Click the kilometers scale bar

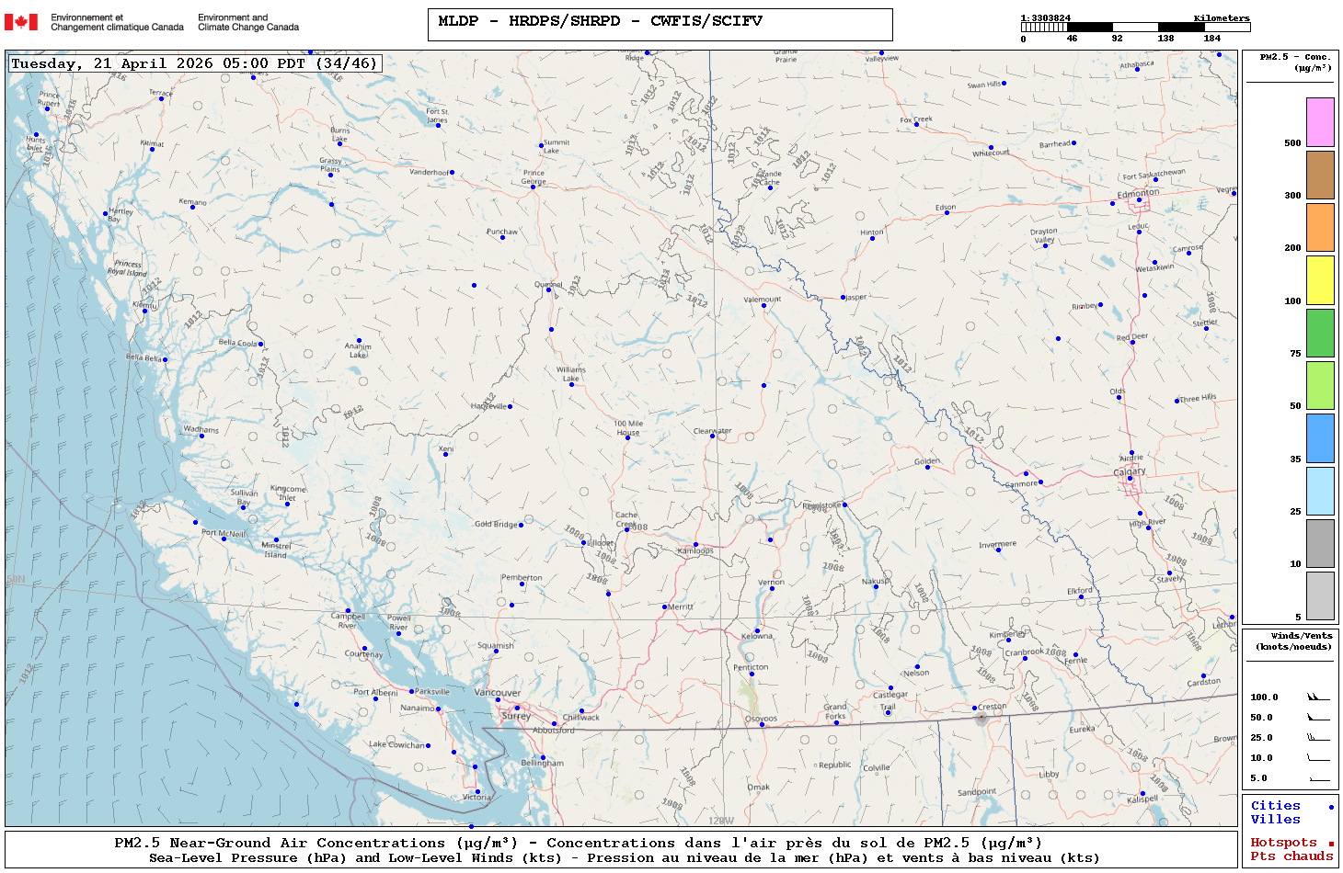tap(1135, 28)
